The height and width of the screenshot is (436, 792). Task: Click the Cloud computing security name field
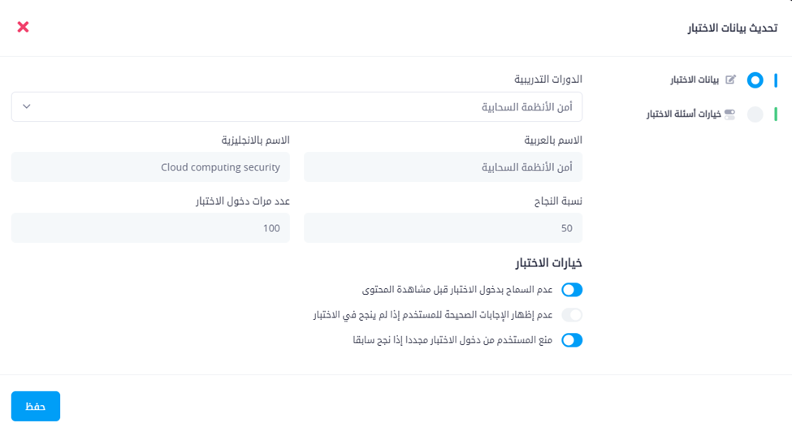150,167
